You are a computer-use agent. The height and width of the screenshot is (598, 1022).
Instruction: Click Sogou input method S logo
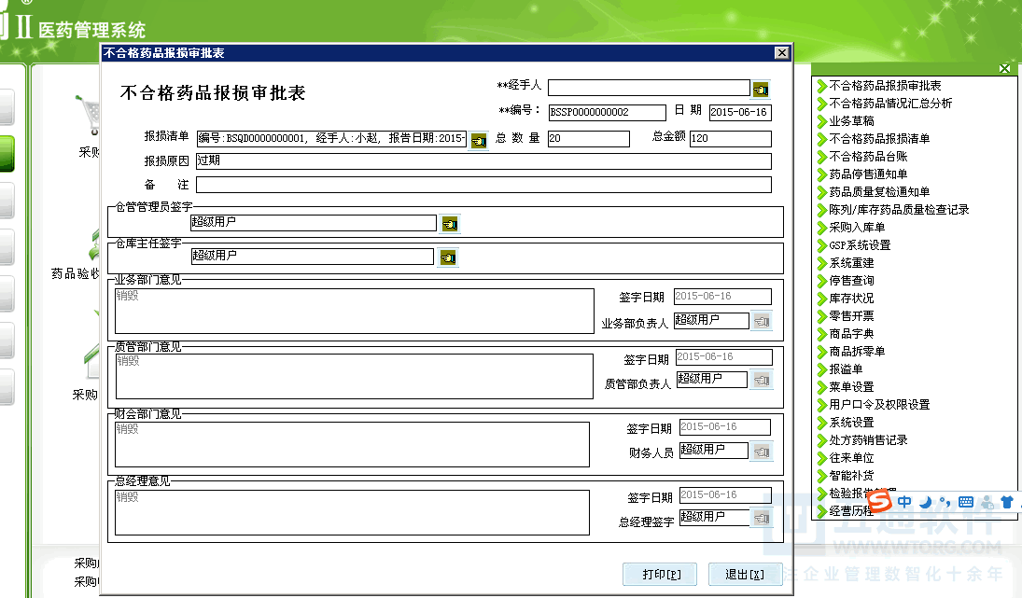tap(880, 501)
